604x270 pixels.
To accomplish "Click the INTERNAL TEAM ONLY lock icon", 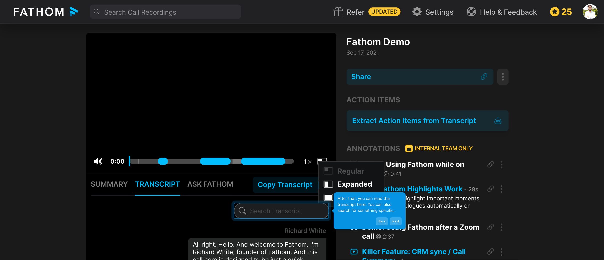I will [409, 148].
